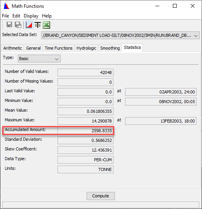Image resolution: width=202 pixels, height=209 pixels.
Task: Open the Edit menu
Action: [x=16, y=16]
